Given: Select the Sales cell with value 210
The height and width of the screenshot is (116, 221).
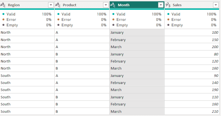Looking at the screenshot, I should [x=192, y=112].
